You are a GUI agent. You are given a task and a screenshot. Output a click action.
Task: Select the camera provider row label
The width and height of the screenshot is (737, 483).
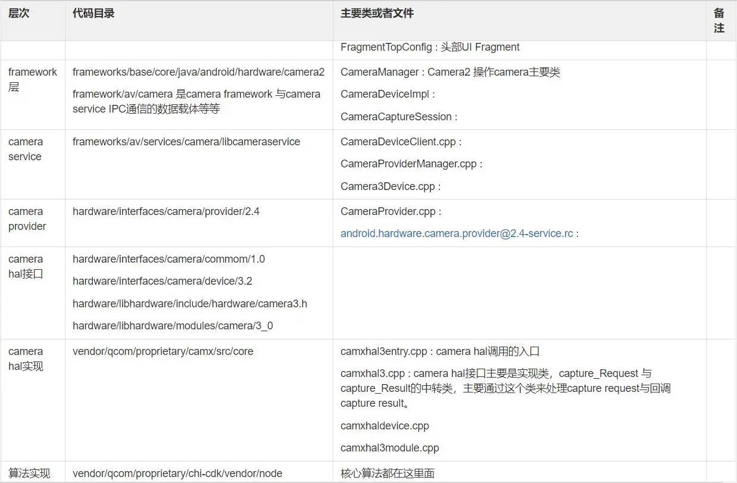click(26, 219)
